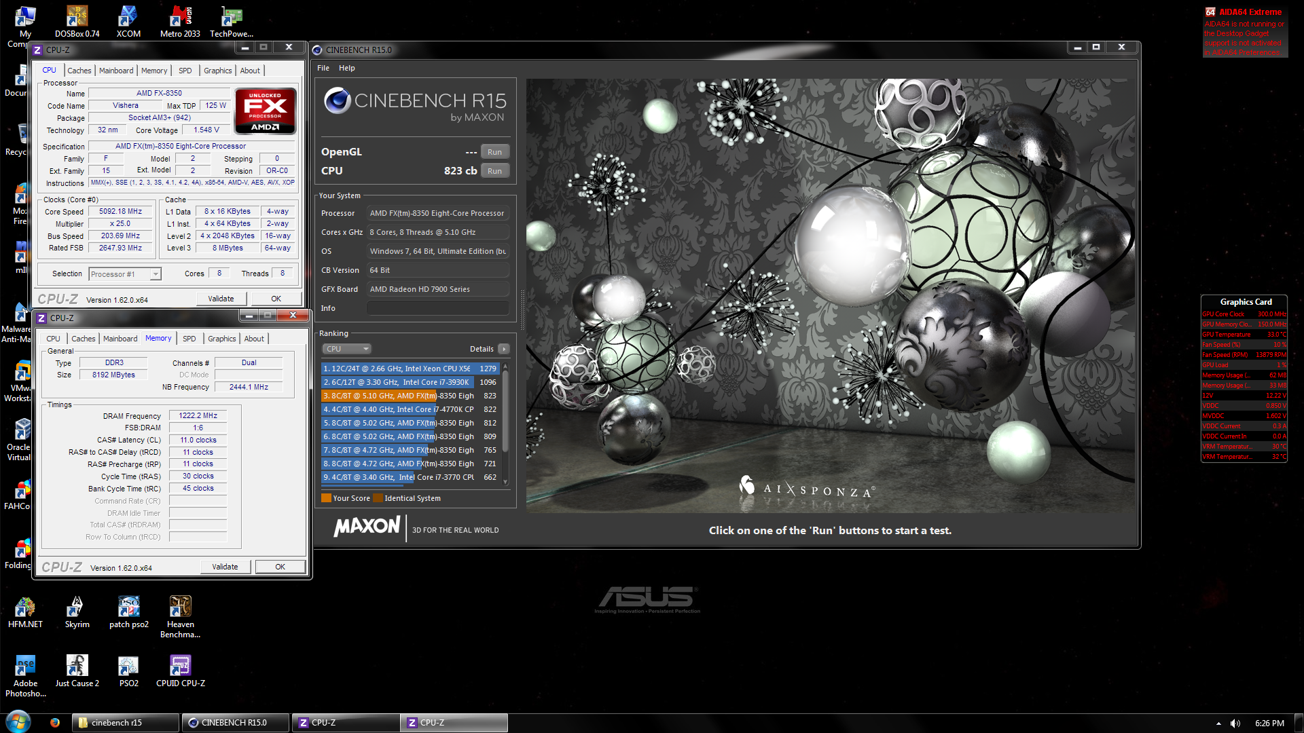
Task: Launch Firefox from the taskbar
Action: (54, 723)
